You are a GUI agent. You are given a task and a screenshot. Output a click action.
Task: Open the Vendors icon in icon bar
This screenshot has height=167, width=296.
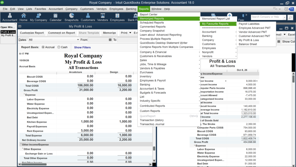(x=103, y=17)
